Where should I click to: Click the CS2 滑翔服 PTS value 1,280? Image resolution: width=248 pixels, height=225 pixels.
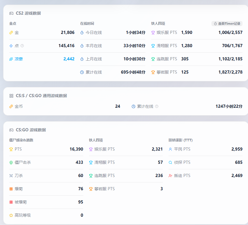187,46
